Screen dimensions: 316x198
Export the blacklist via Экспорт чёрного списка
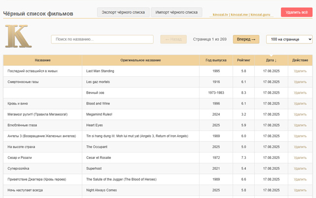tap(123, 12)
